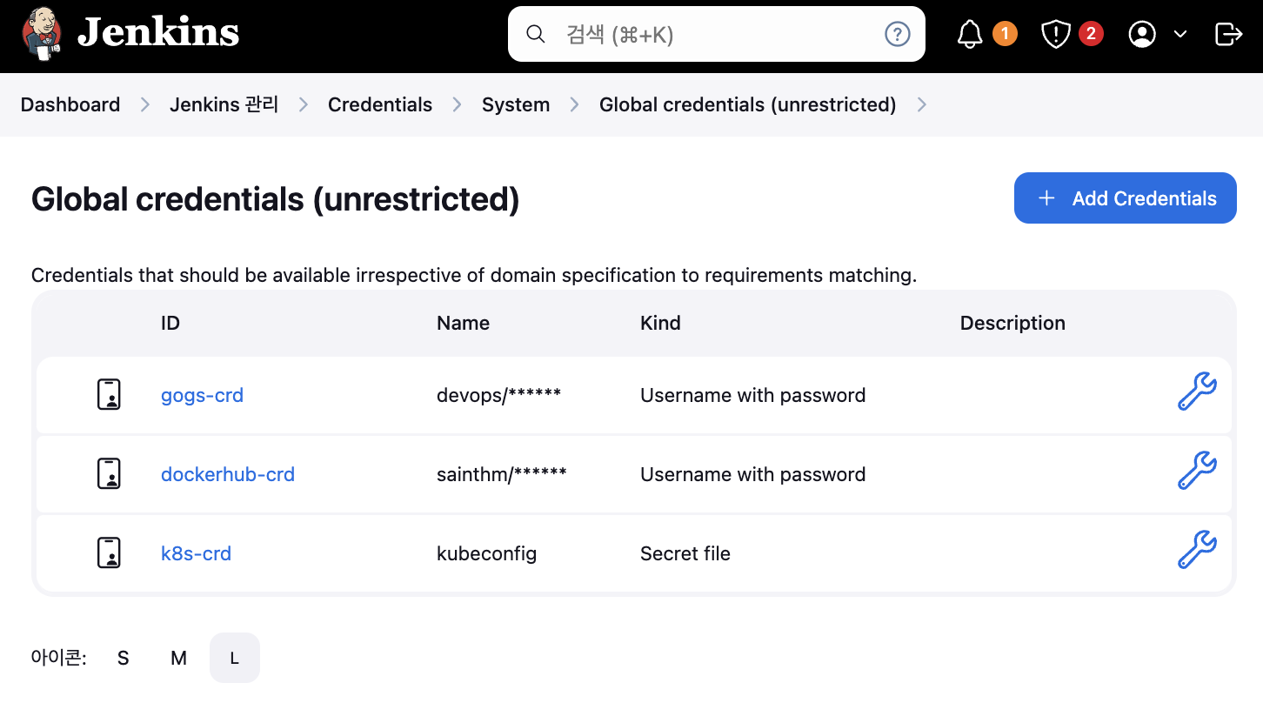The image size is (1263, 703).
Task: Select large icon size L
Action: click(x=234, y=658)
